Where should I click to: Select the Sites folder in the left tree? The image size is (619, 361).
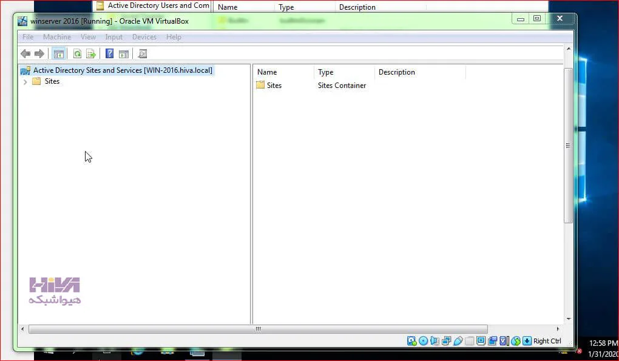point(52,81)
